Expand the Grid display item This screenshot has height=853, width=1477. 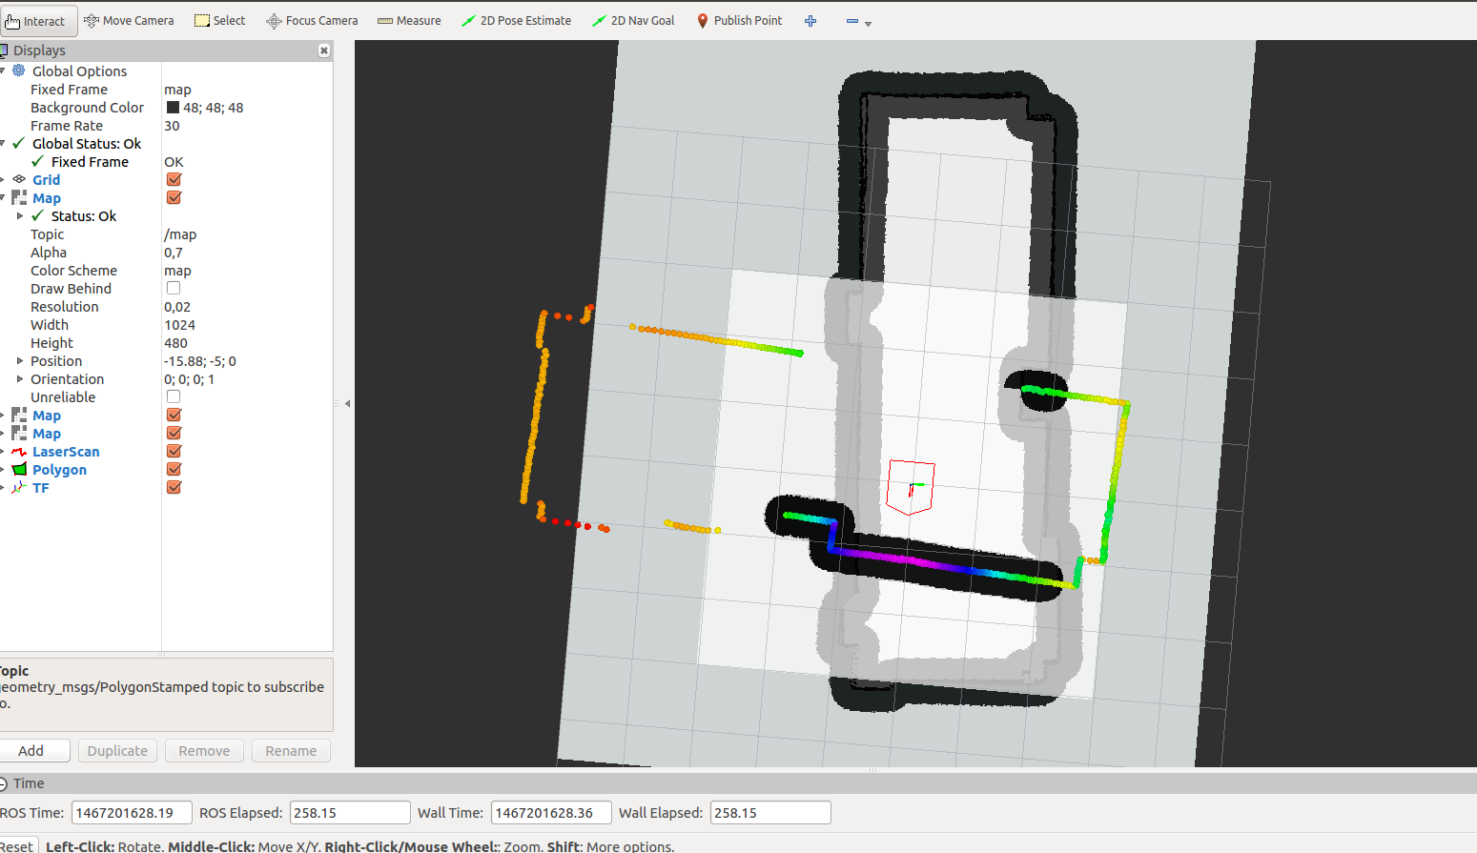point(3,179)
